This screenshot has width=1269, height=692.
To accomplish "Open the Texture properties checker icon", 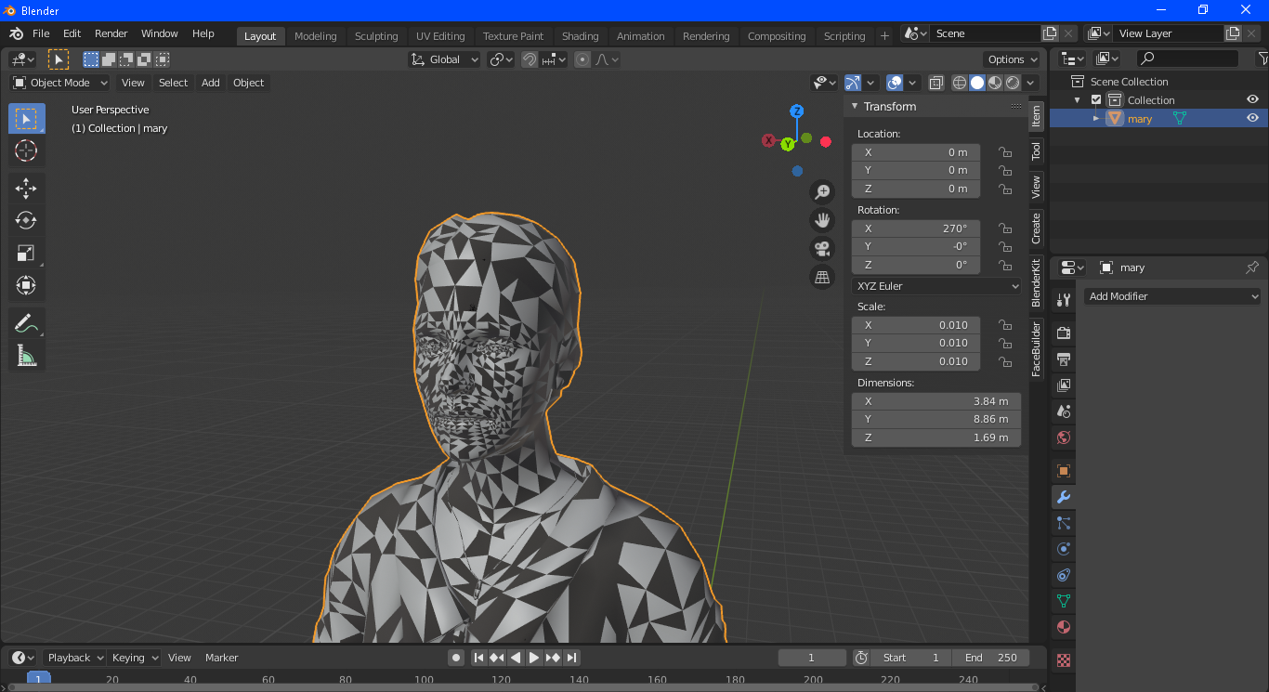I will (x=1064, y=660).
